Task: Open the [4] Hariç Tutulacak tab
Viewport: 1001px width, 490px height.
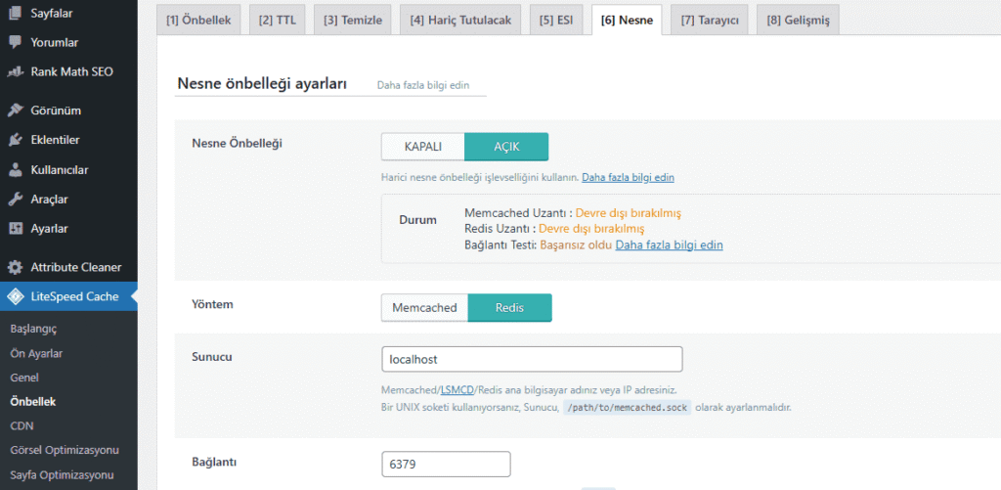Action: point(460,21)
